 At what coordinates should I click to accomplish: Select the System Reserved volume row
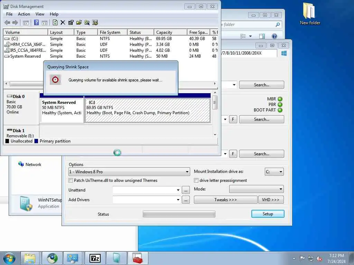pyautogui.click(x=111, y=56)
